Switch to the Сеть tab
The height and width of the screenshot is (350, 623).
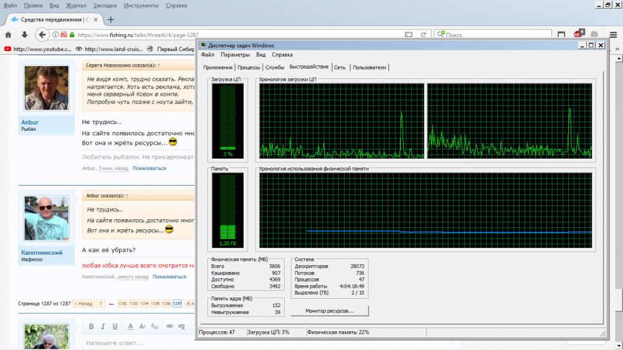coord(340,67)
